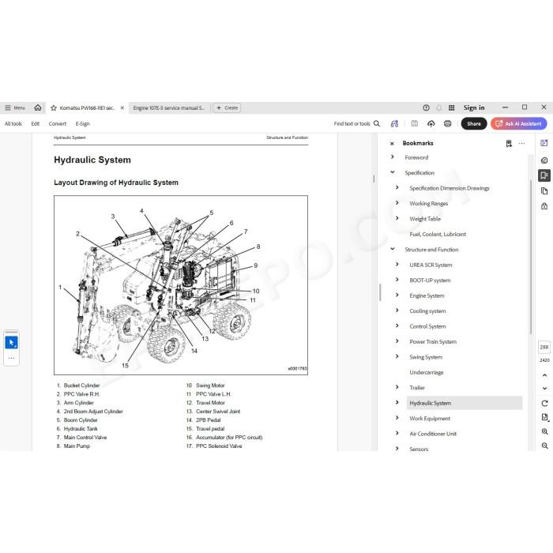Screen dimensions: 553x553
Task: Rotate page using the rotate icon
Action: (x=544, y=403)
